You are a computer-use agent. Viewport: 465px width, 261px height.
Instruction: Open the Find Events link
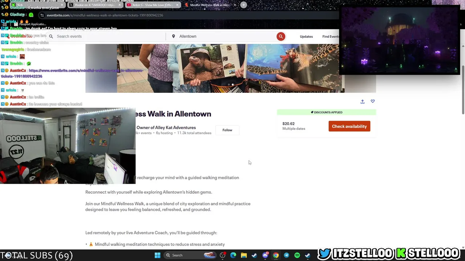331,36
